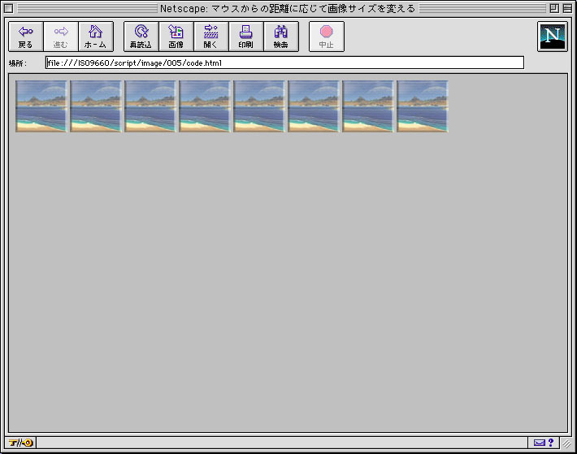Click the fifth beach image thumbnail
577x454 pixels.
259,106
